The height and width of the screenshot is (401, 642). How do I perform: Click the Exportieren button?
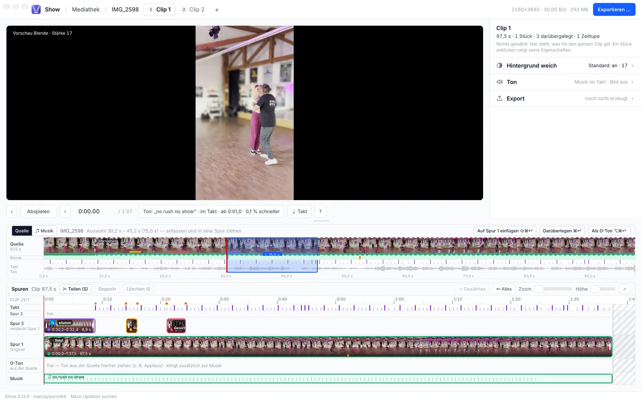point(614,10)
